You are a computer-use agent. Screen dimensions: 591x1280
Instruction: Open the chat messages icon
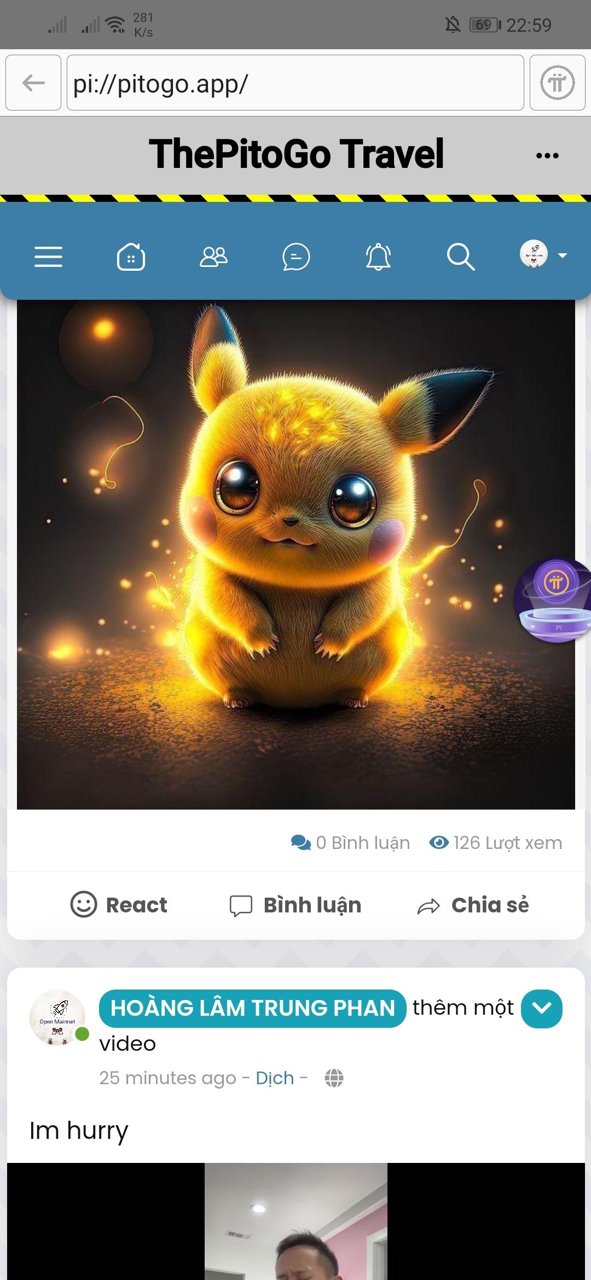tap(296, 257)
